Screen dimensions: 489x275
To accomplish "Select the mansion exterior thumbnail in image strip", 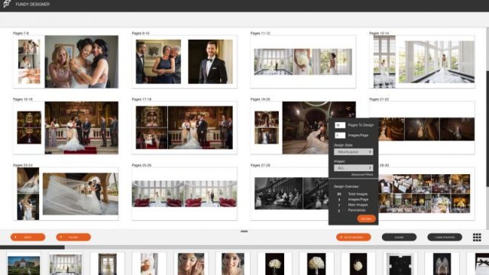I will click(24, 264).
